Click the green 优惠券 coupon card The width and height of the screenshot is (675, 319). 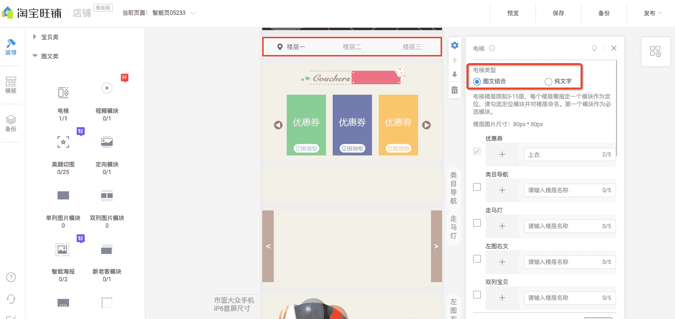coord(306,125)
